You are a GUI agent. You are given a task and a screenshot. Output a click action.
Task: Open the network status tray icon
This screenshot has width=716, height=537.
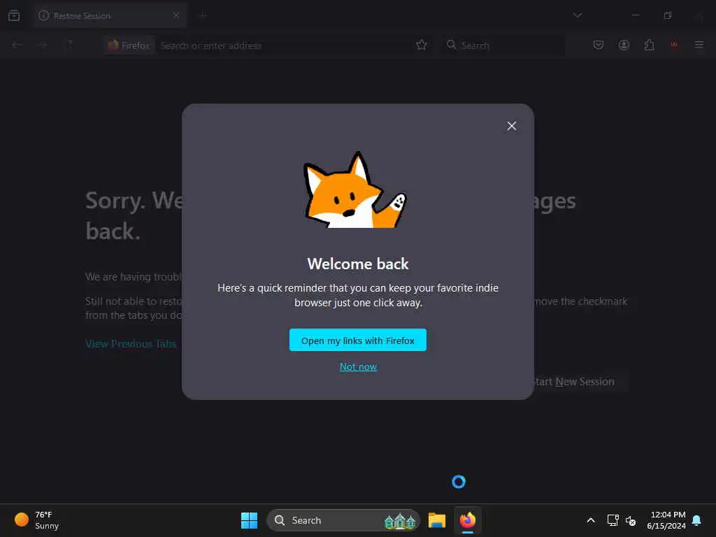(613, 520)
